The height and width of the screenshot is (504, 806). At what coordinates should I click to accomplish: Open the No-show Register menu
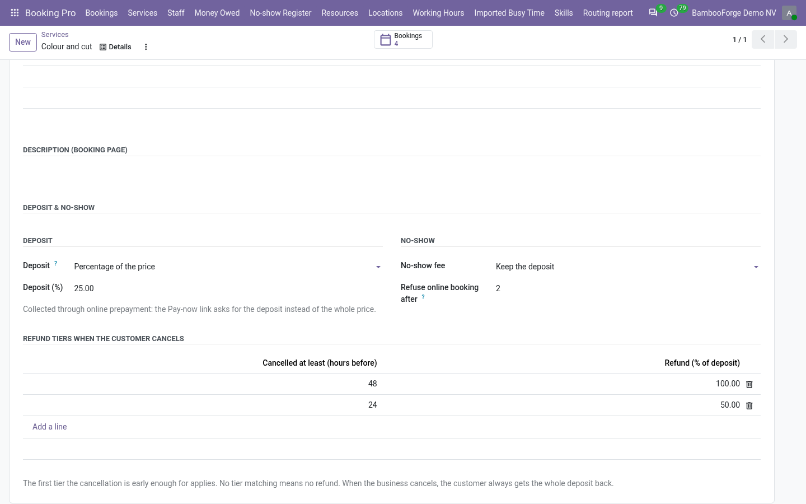[280, 13]
